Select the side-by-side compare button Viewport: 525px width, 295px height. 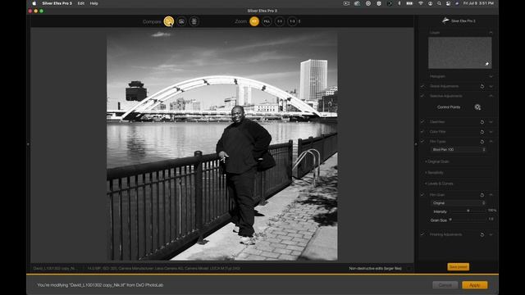(x=194, y=21)
